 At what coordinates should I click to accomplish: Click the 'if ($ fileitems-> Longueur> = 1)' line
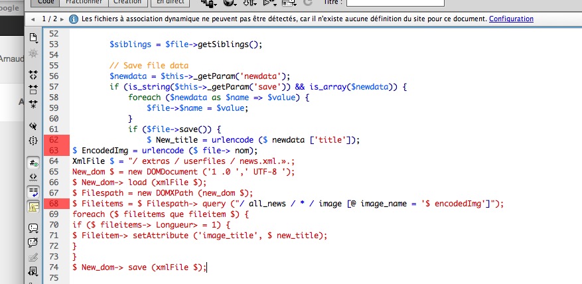(x=151, y=225)
